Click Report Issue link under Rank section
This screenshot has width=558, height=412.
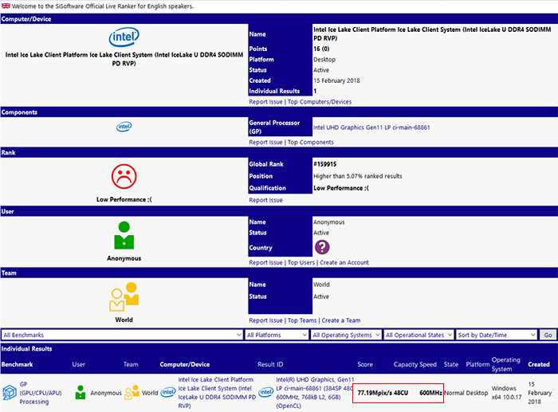265,200
